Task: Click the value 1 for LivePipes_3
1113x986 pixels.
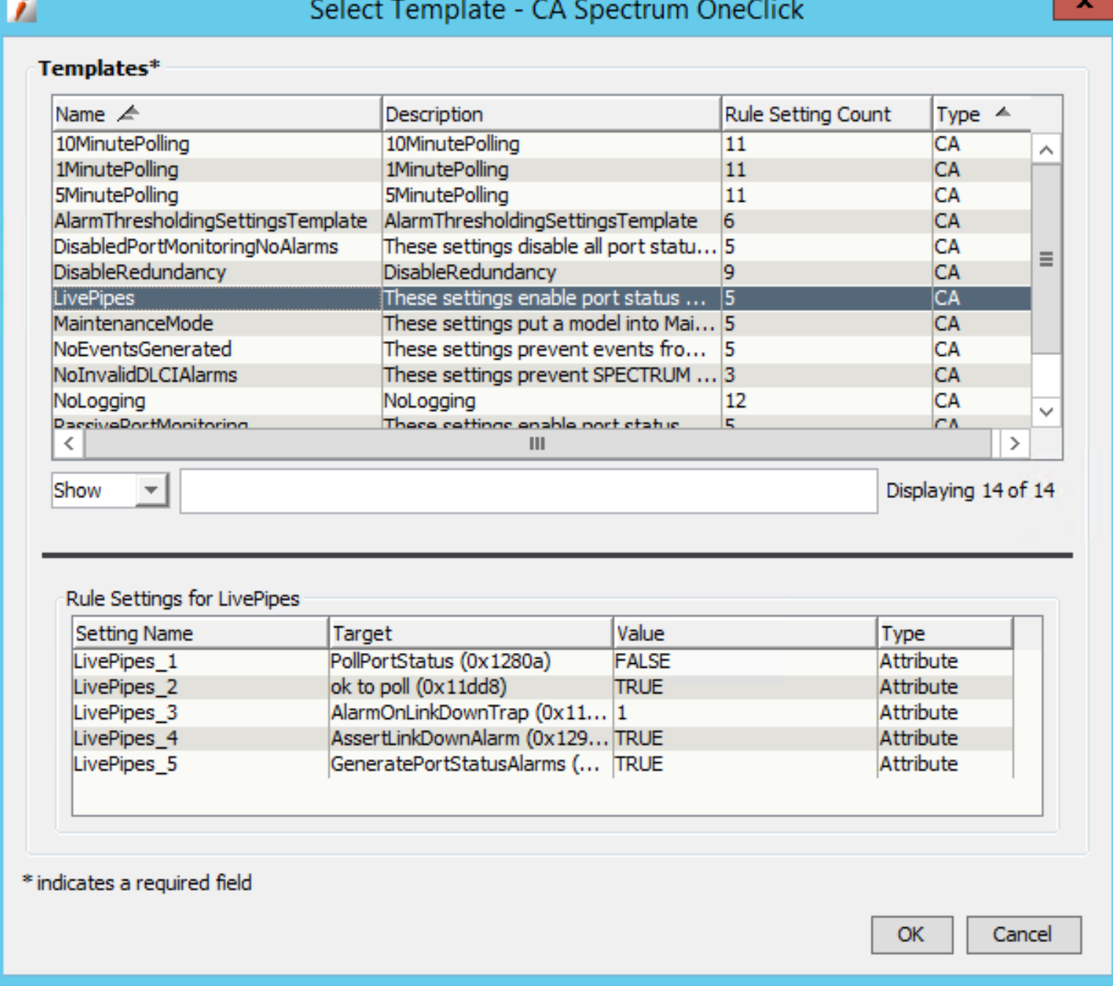Action: (621, 712)
